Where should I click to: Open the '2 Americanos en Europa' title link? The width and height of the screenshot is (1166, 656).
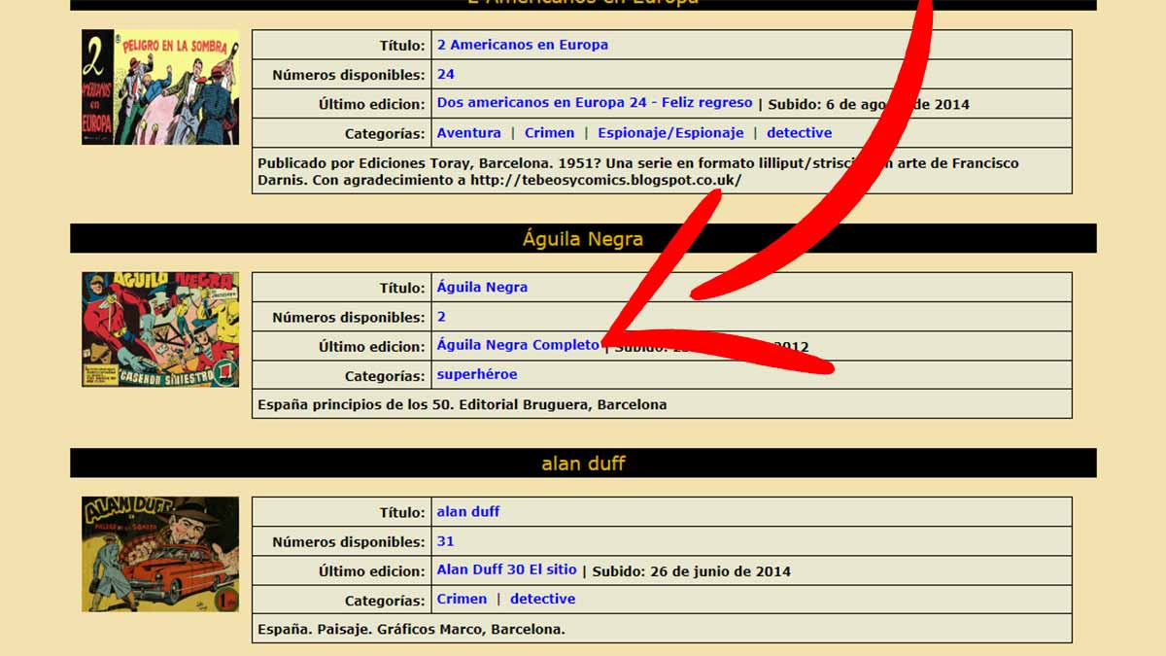(x=522, y=45)
